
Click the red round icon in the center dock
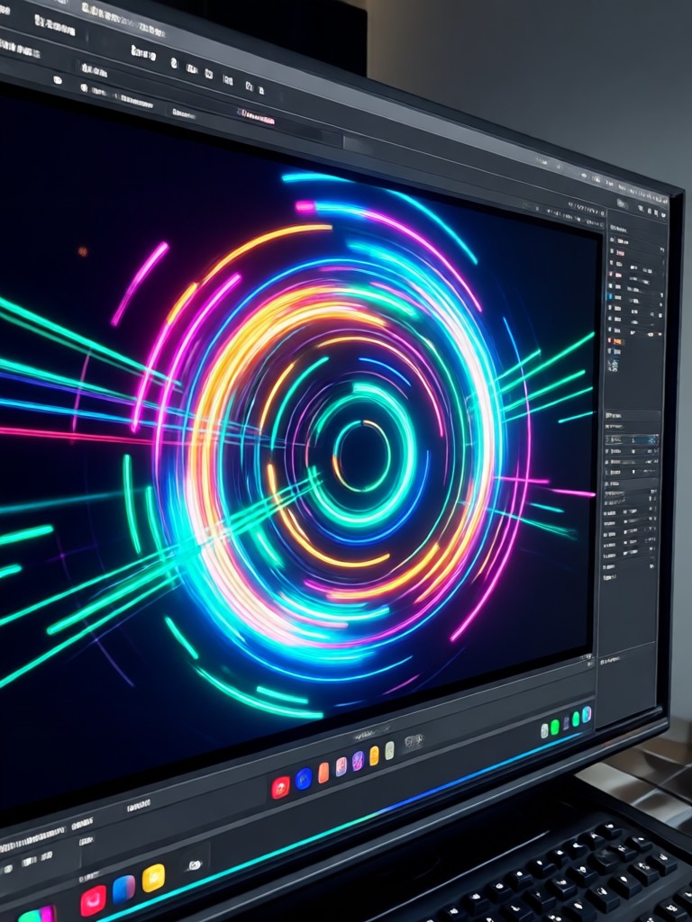281,787
